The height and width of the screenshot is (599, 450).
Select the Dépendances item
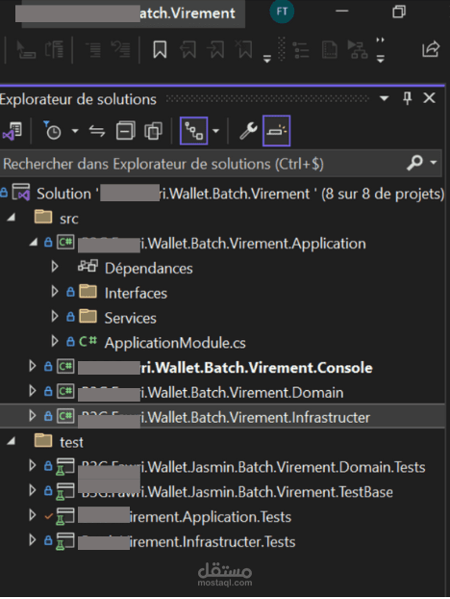click(x=149, y=269)
